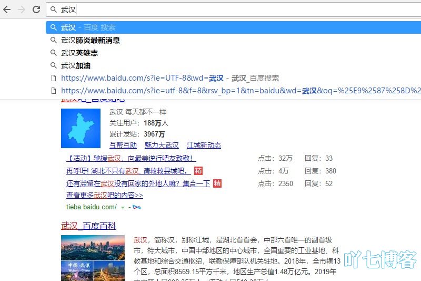Select suggestion 武汉 - 百度 搜索
Screen dimensions: 421x281
pyautogui.click(x=234, y=27)
